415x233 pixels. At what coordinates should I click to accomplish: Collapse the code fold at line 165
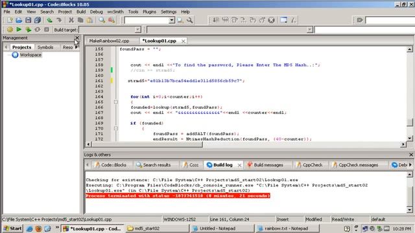[x=116, y=102]
